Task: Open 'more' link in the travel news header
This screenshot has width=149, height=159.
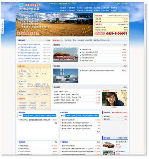Action: coord(48,40)
